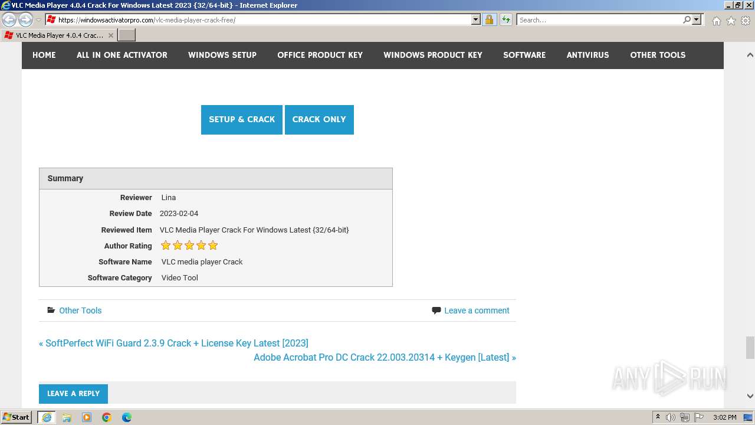Click the page scrollbar down arrow
Viewport: 755px width, 425px height.
pyautogui.click(x=750, y=396)
